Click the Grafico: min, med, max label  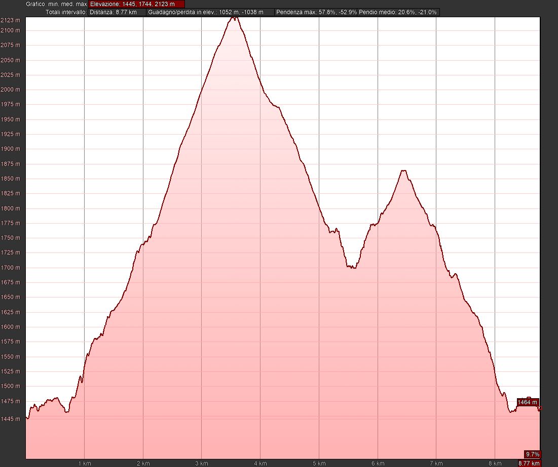[56, 4]
